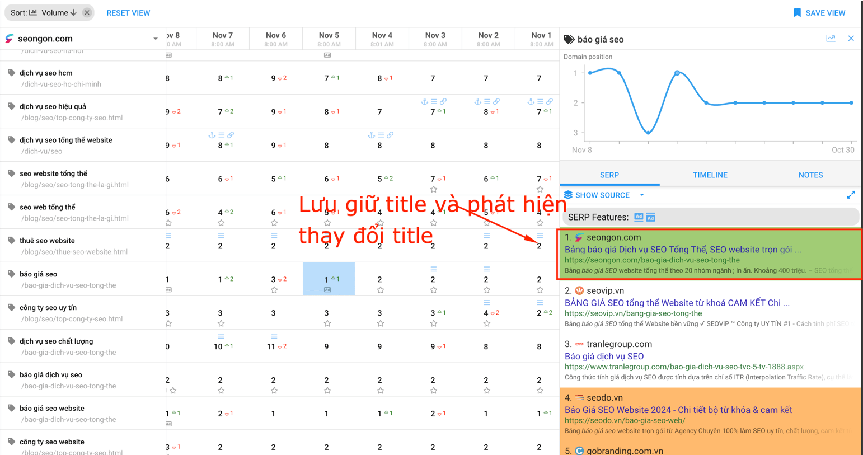The width and height of the screenshot is (863, 455).
Task: Open the seongon.com domain dropdown arrow
Action: click(x=155, y=39)
